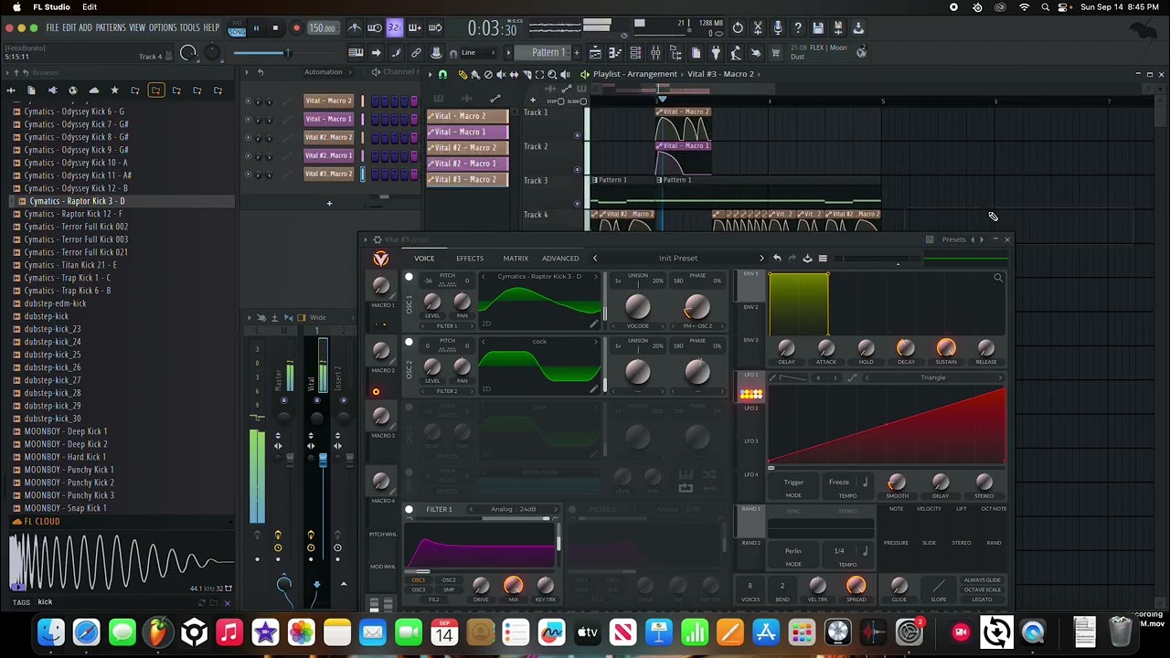Toggle OSC1 filter input button
Screen dimensions: 1170x658
(x=420, y=580)
